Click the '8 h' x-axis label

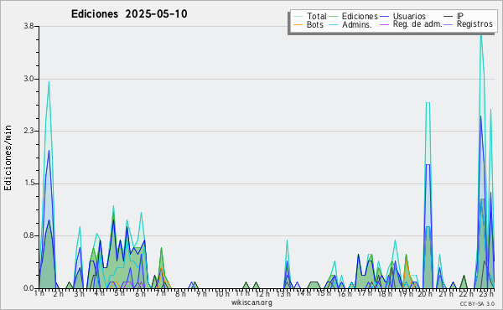pos(180,293)
